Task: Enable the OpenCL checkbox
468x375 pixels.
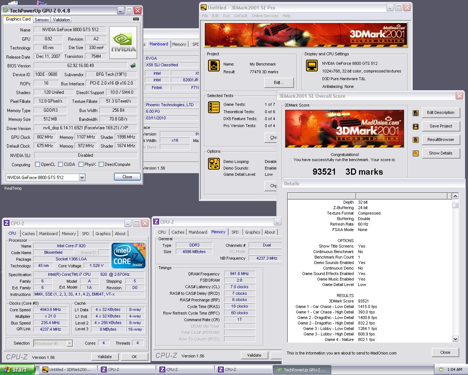Action: 37,164
